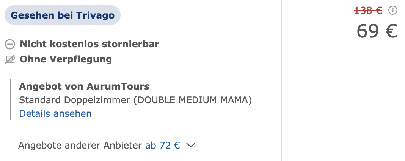Click the AurumTours provider name
Screen dimensions: 405x161
coord(118,86)
